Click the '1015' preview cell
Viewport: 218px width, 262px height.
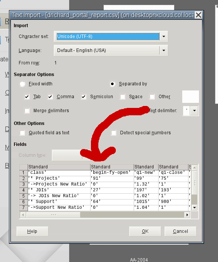146,201
